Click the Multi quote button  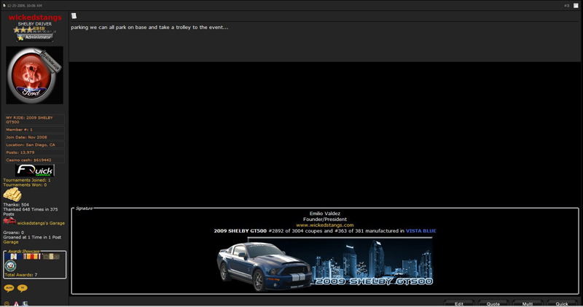[x=528, y=303]
